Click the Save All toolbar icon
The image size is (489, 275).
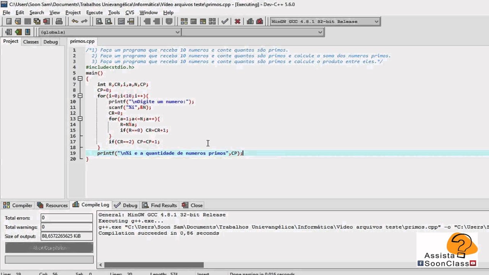coord(37,21)
